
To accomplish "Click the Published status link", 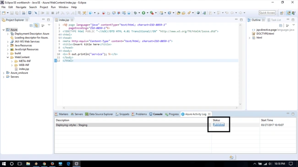I will (x=219, y=125).
